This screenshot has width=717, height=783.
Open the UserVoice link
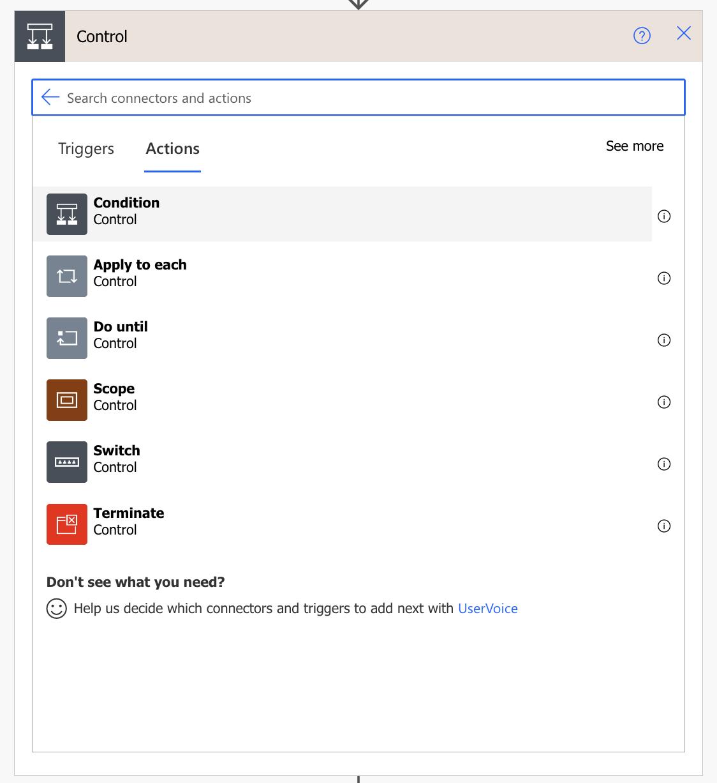488,609
